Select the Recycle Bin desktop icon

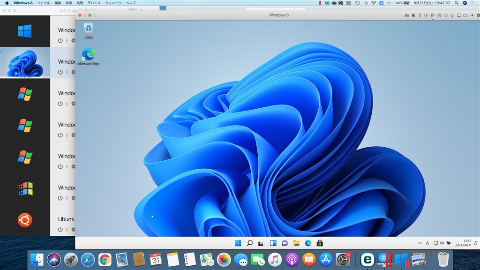[89, 31]
